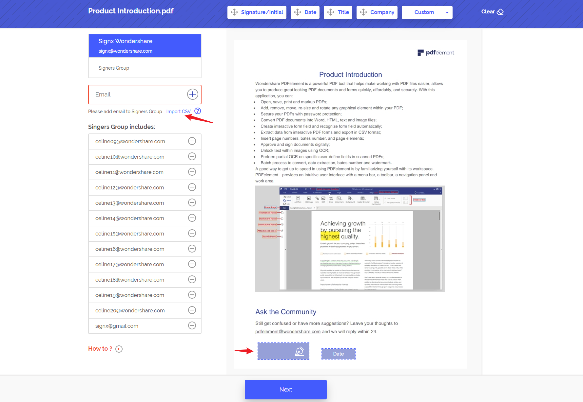The width and height of the screenshot is (583, 402).
Task: Remove celine10@wondershare.com with minus icon
Action: (192, 156)
